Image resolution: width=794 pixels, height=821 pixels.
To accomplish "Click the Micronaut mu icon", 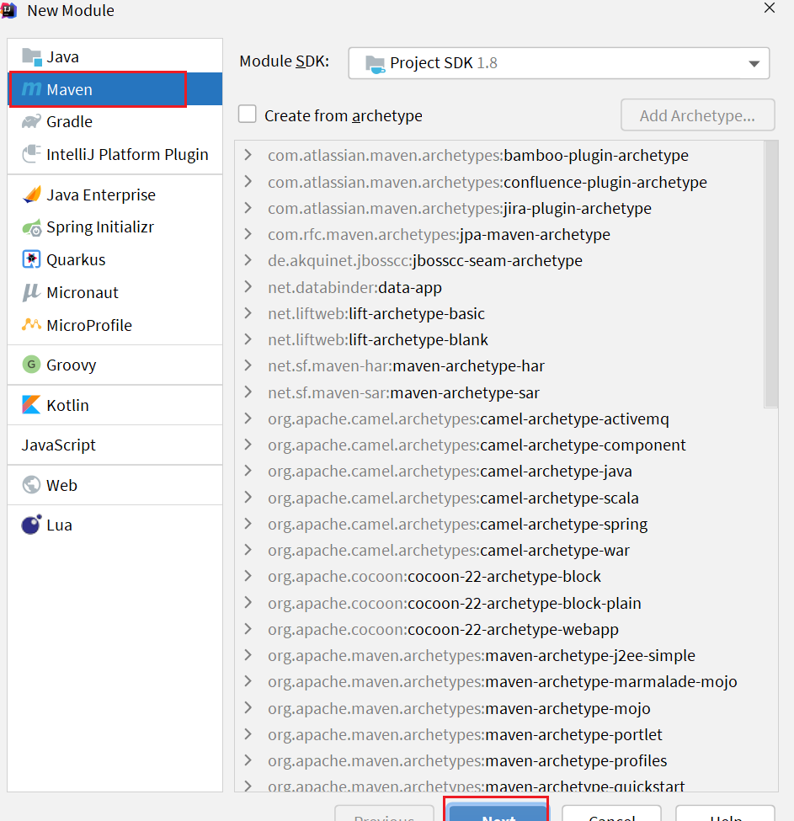I will pyautogui.click(x=31, y=292).
